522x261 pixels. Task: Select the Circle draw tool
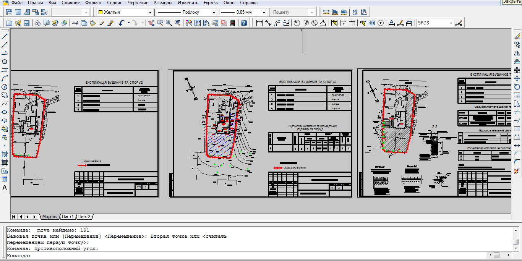tap(5, 87)
